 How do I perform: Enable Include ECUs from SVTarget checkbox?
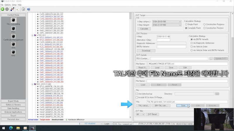137,98
